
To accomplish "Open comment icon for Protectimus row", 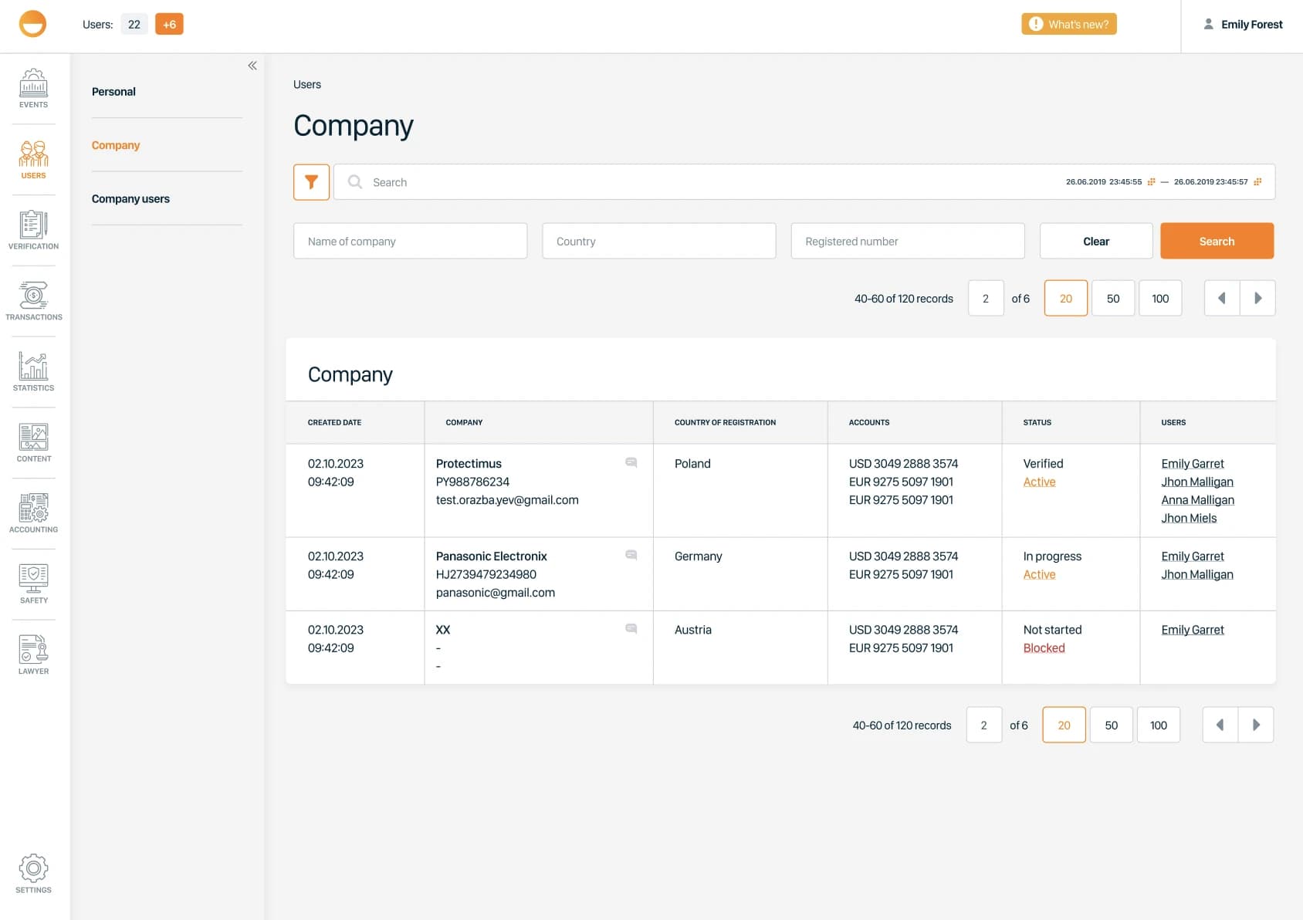I will 631,462.
